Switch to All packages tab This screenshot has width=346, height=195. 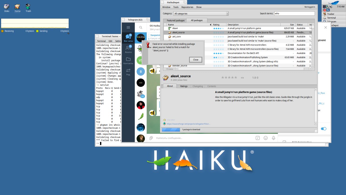point(197,20)
